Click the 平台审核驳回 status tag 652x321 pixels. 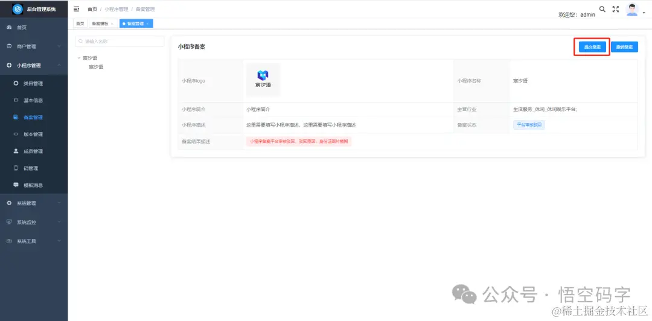pyautogui.click(x=529, y=125)
